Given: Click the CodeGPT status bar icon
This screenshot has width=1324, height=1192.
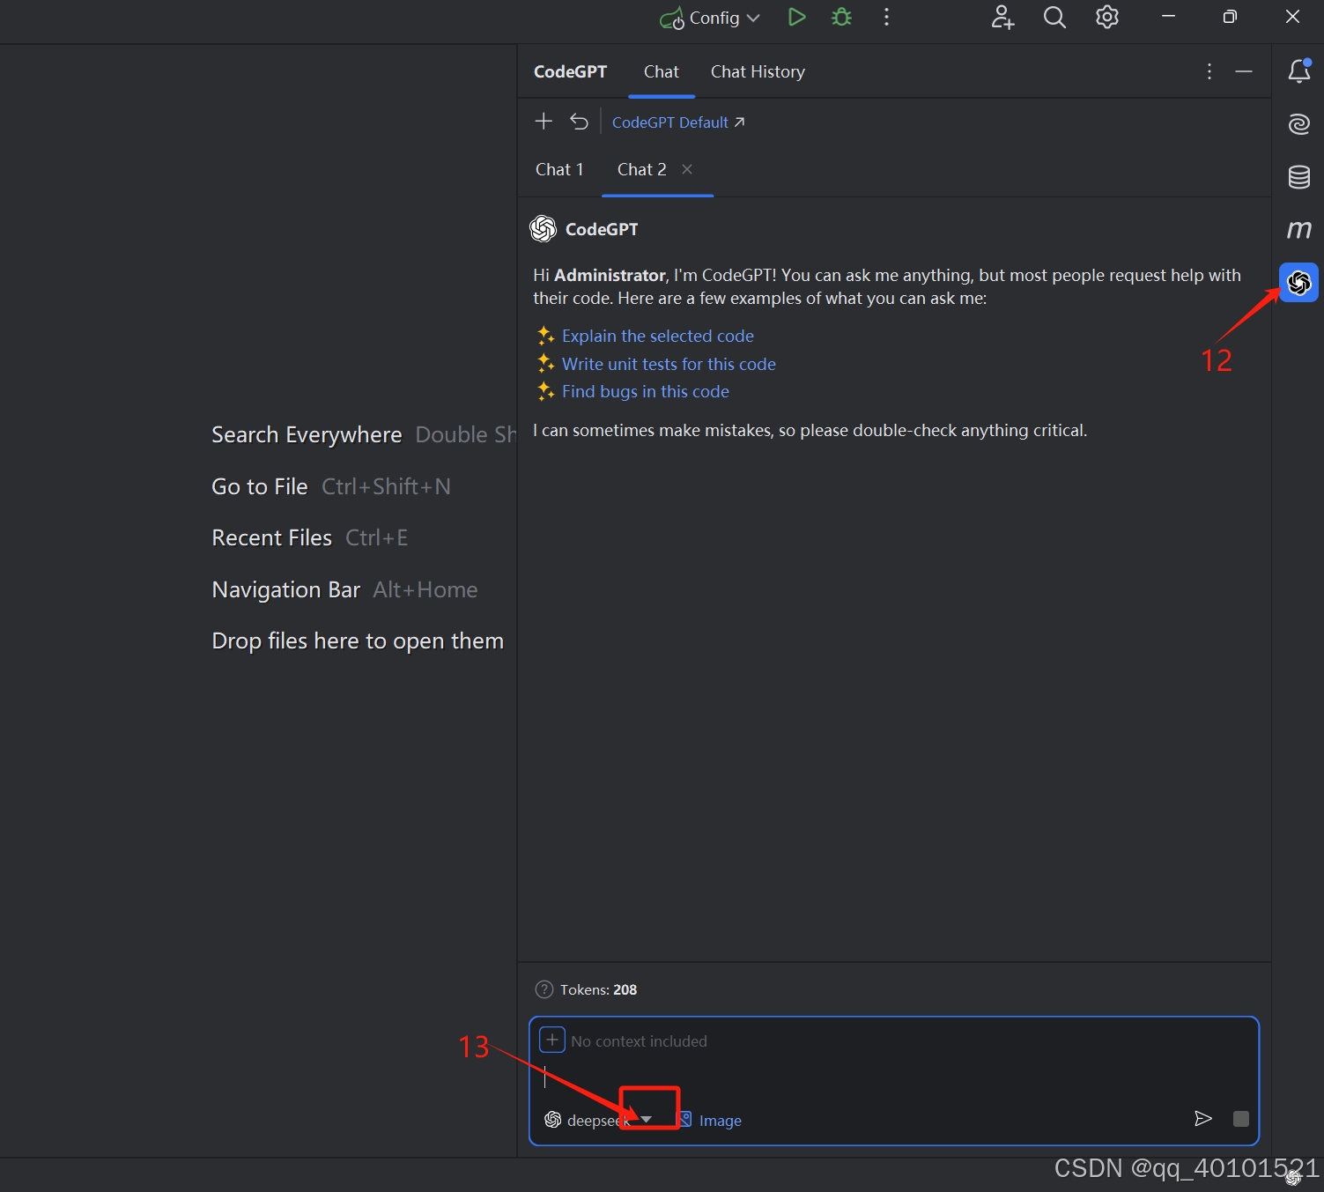Looking at the screenshot, I should [1294, 1178].
